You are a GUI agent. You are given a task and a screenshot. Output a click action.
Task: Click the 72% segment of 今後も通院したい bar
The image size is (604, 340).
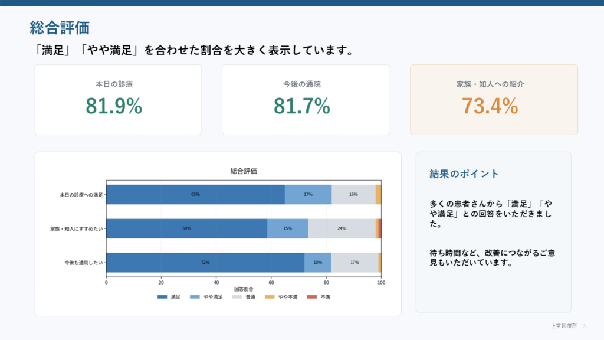[205, 263]
